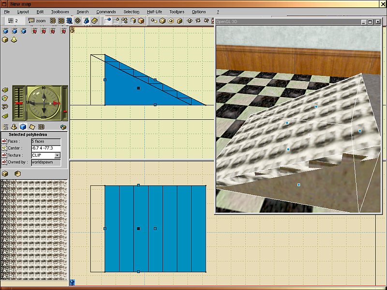Click the tan cube icon in toolbox
Image resolution: width=387 pixels, height=290 pixels.
click(x=5, y=40)
